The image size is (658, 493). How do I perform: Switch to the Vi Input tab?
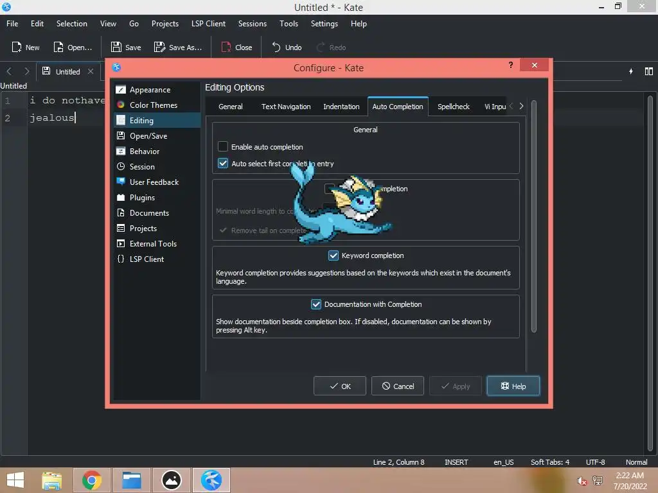tap(495, 107)
